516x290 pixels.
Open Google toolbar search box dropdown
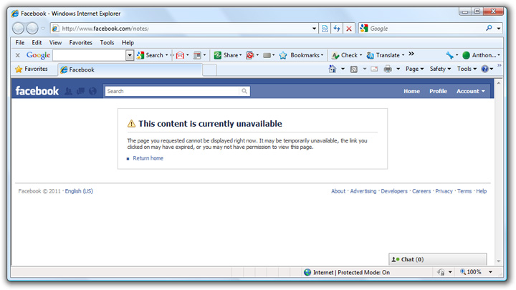130,55
